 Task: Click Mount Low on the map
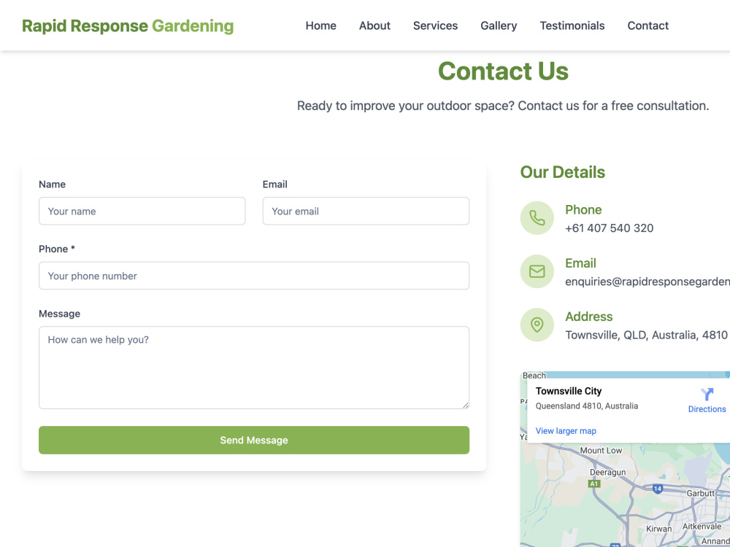pos(601,450)
